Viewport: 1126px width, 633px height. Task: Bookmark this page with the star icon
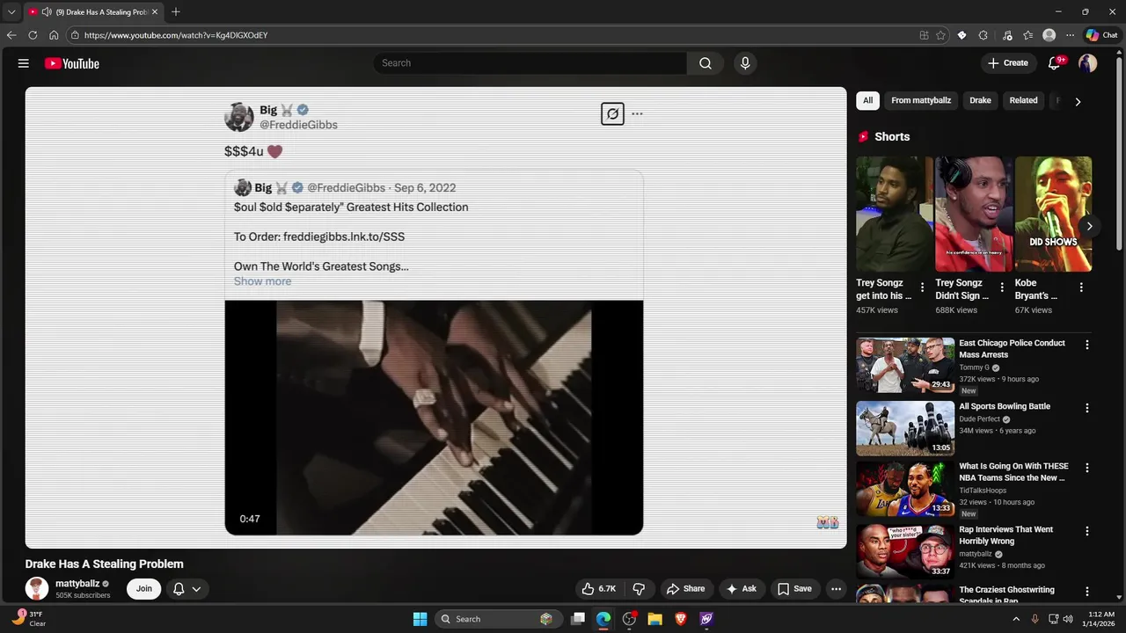coord(940,35)
